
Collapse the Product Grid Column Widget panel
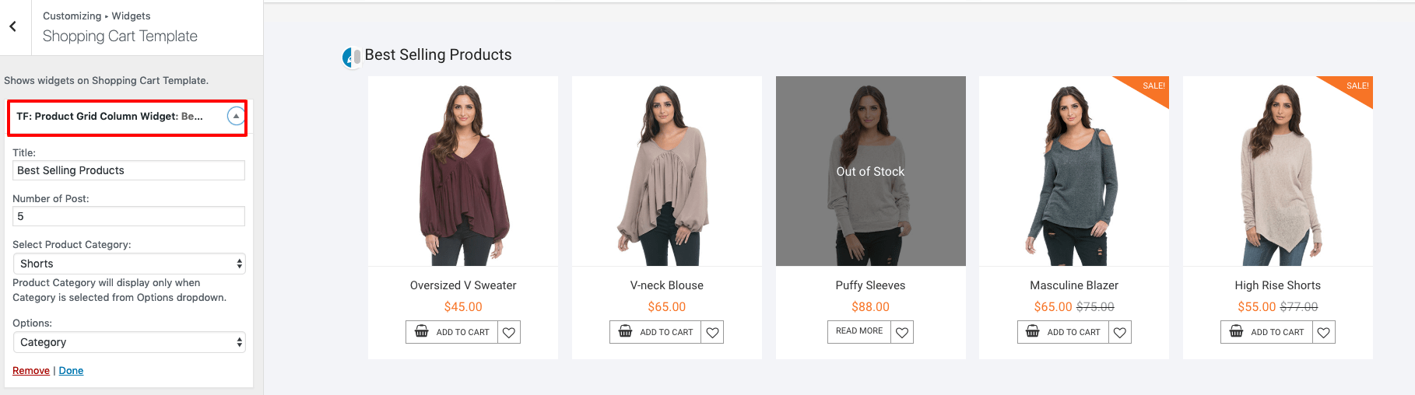point(236,117)
